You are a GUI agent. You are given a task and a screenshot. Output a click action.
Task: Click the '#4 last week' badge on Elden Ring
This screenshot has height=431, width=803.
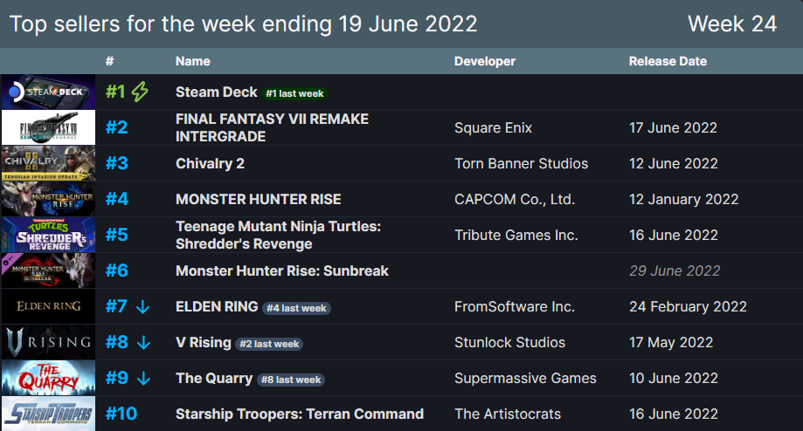click(296, 308)
